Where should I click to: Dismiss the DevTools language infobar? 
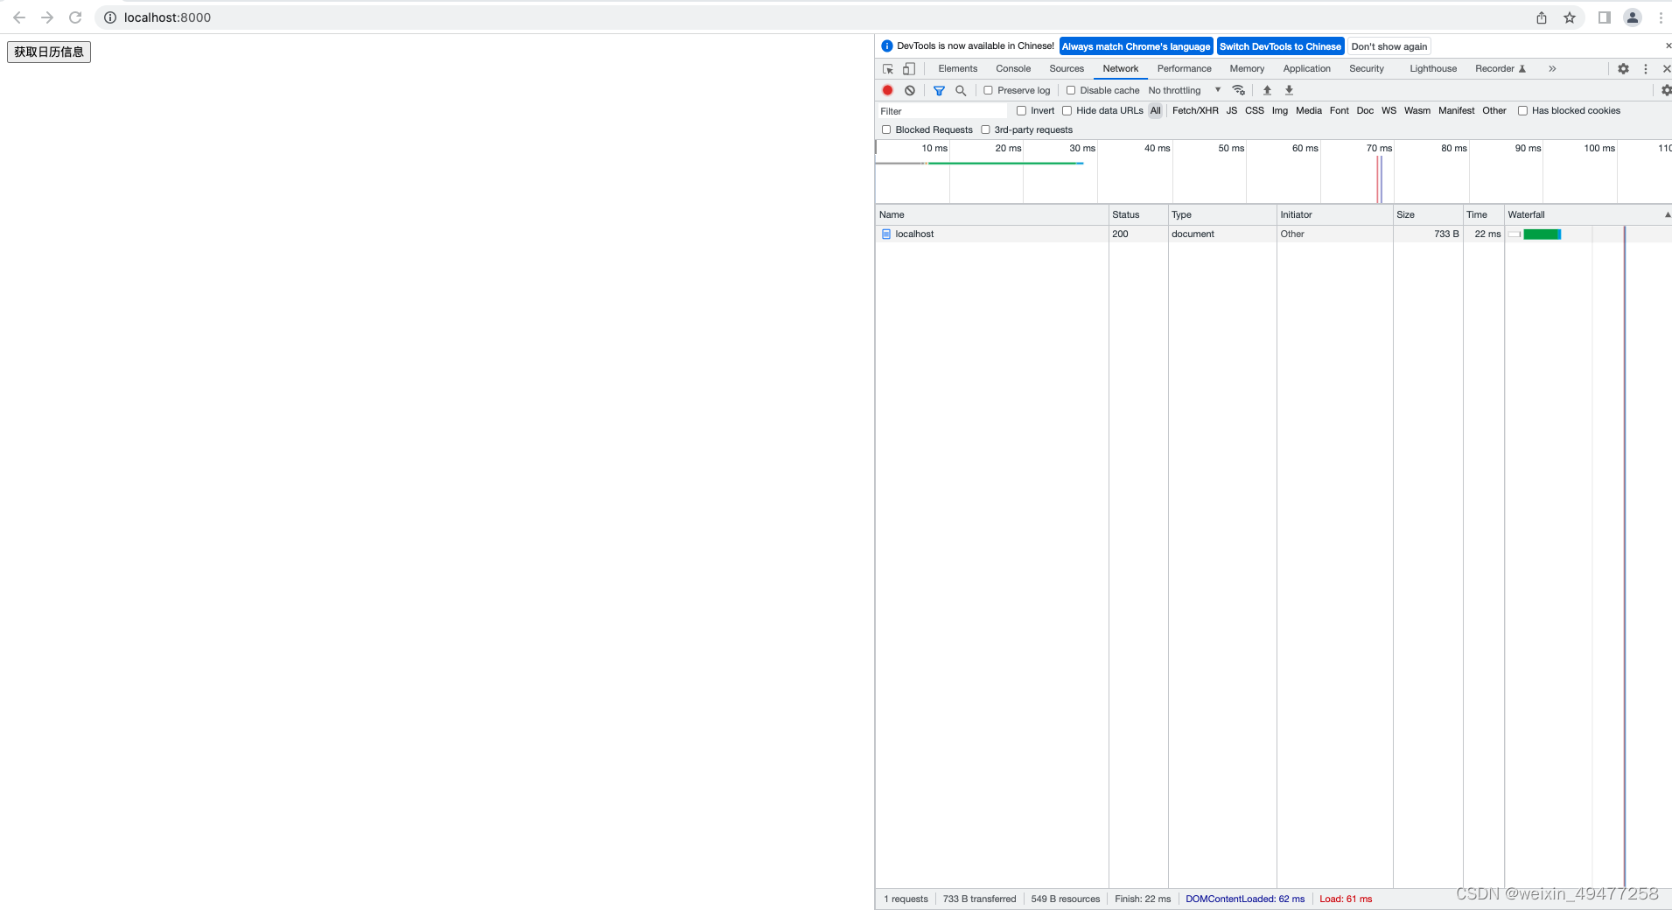[1668, 45]
